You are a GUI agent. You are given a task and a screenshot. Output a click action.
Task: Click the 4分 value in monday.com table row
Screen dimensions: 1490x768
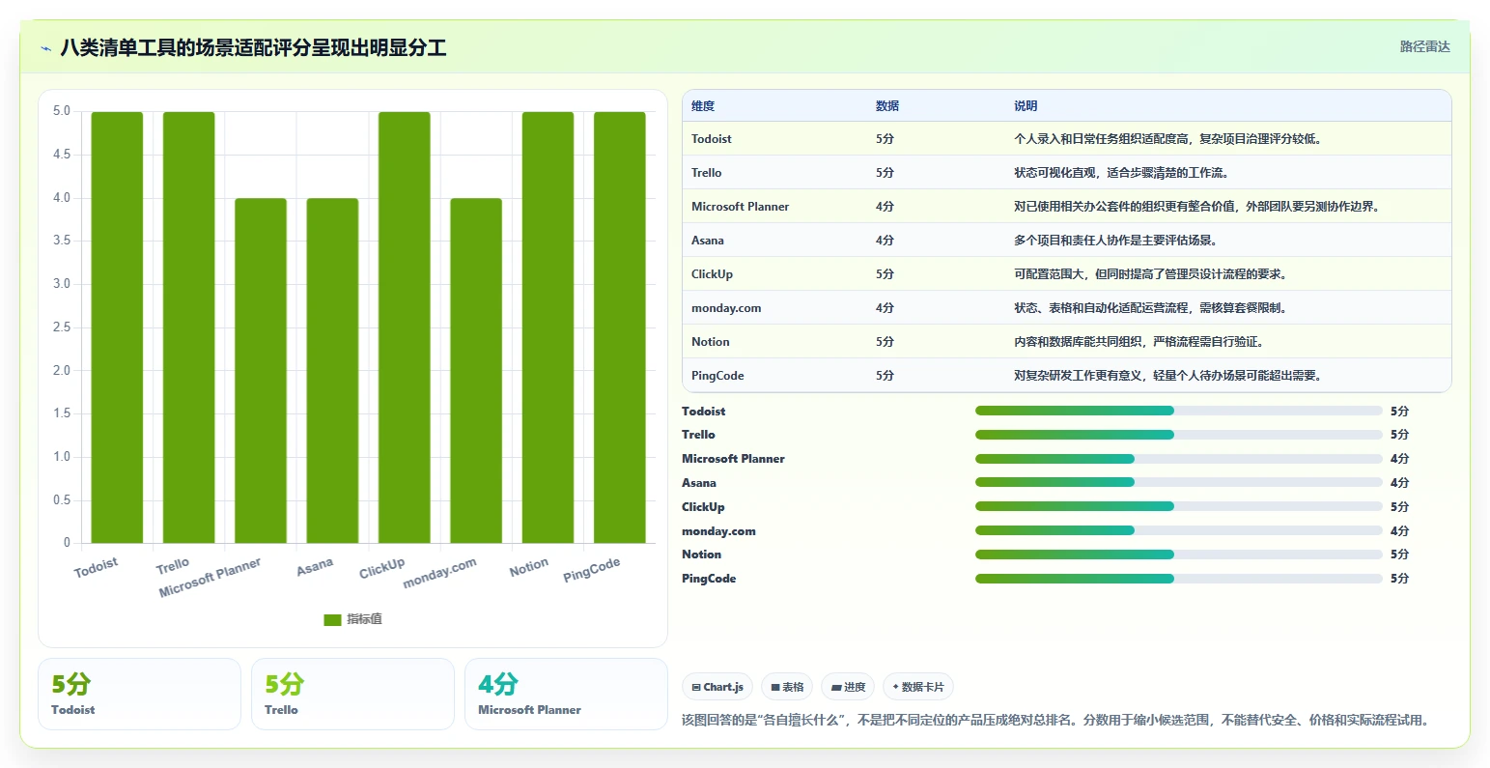[885, 308]
